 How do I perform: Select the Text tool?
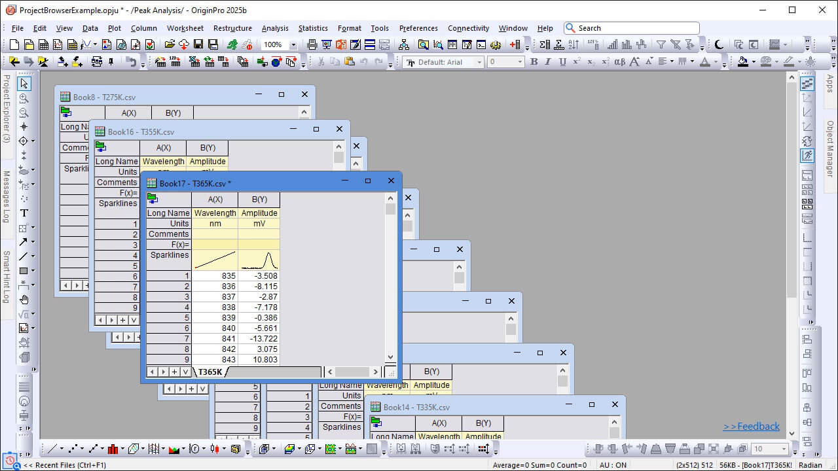tap(24, 213)
